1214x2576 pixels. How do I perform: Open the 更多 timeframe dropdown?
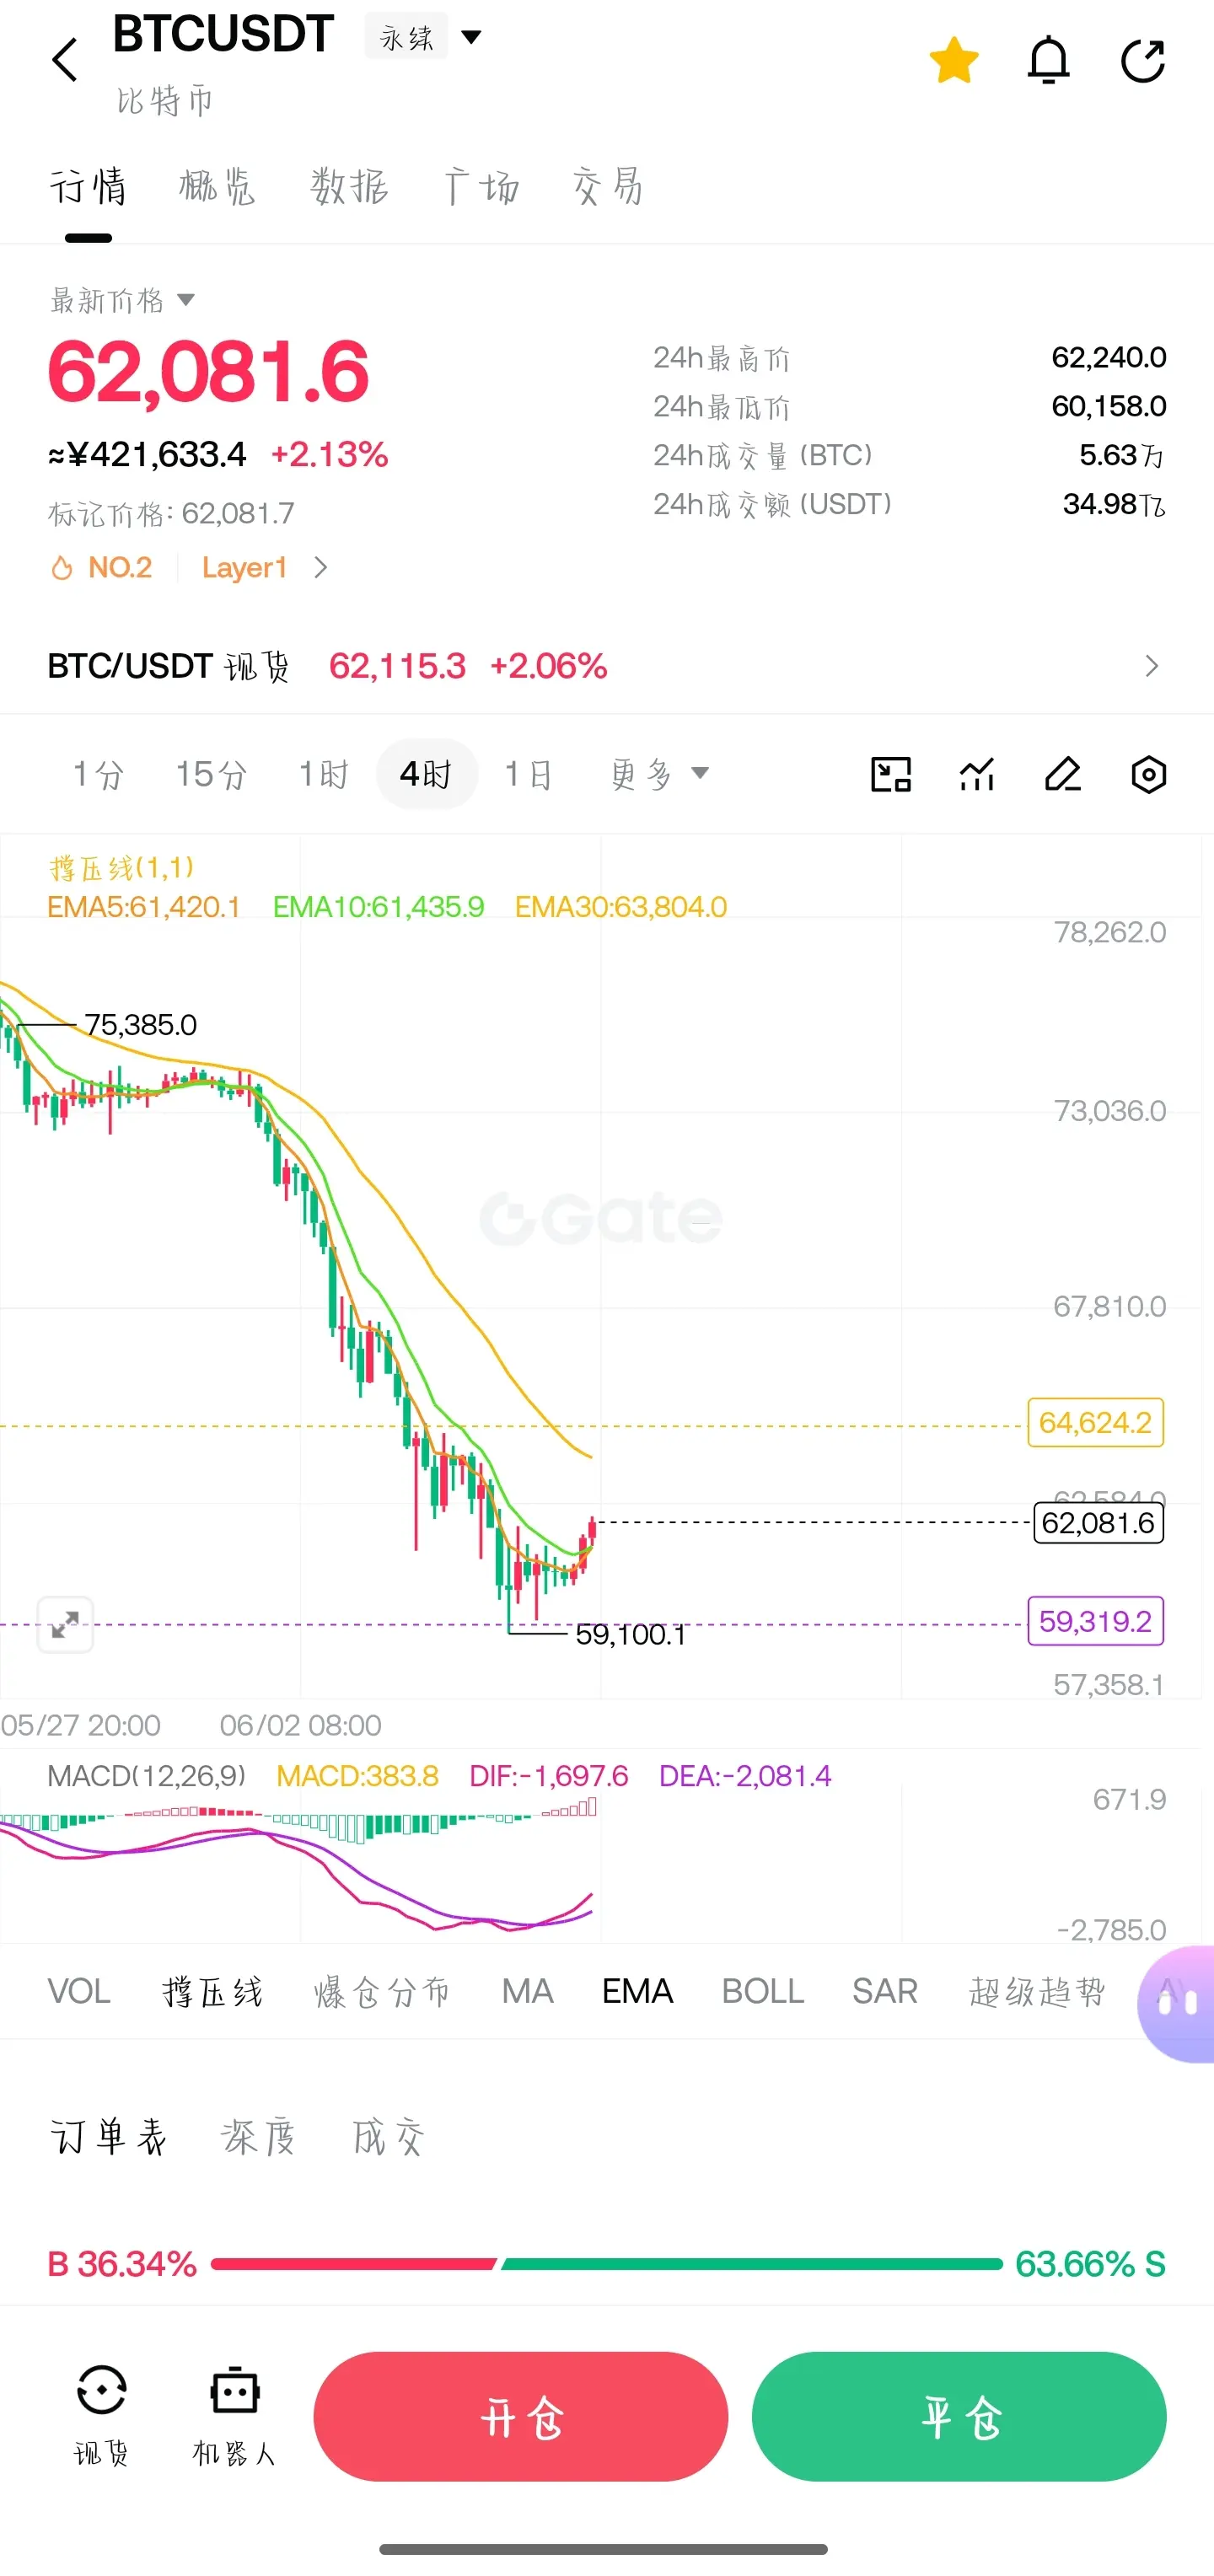[660, 774]
